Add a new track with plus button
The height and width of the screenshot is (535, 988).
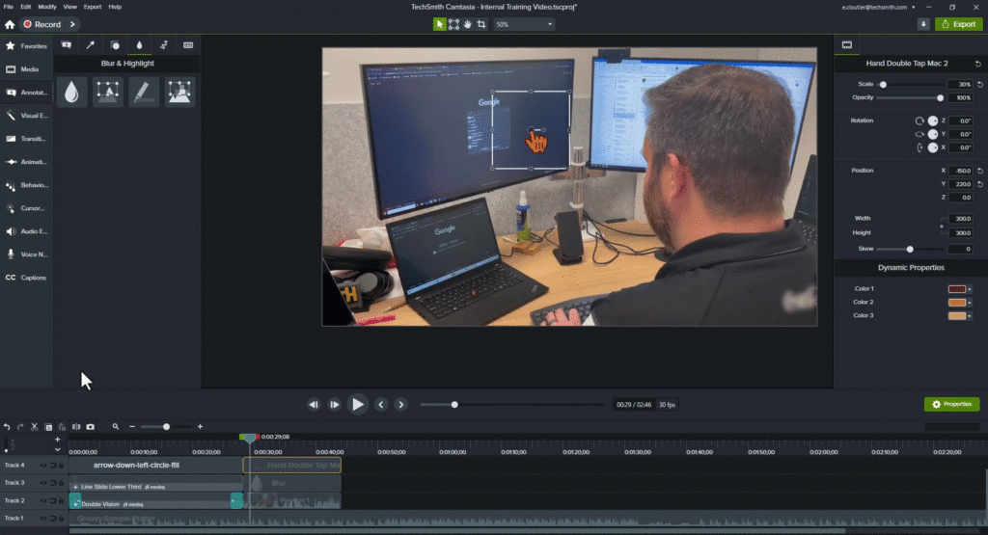pyautogui.click(x=57, y=440)
